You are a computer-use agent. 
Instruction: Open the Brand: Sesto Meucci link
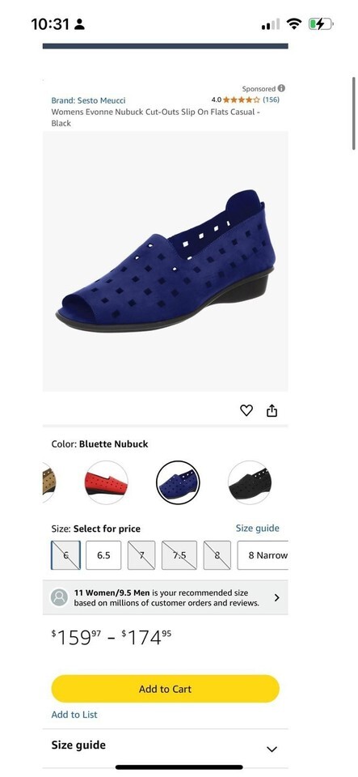[89, 100]
